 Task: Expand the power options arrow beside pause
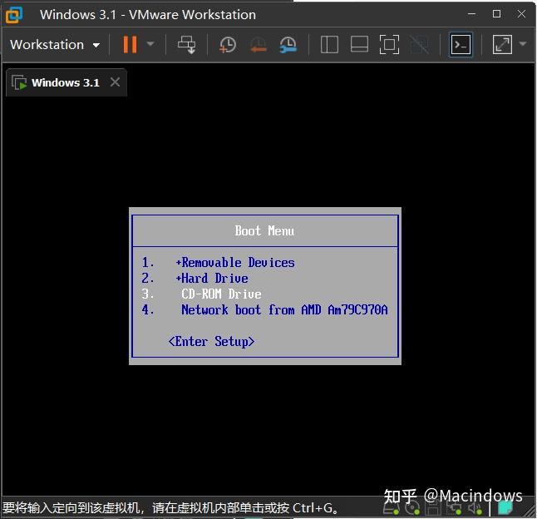[x=150, y=44]
